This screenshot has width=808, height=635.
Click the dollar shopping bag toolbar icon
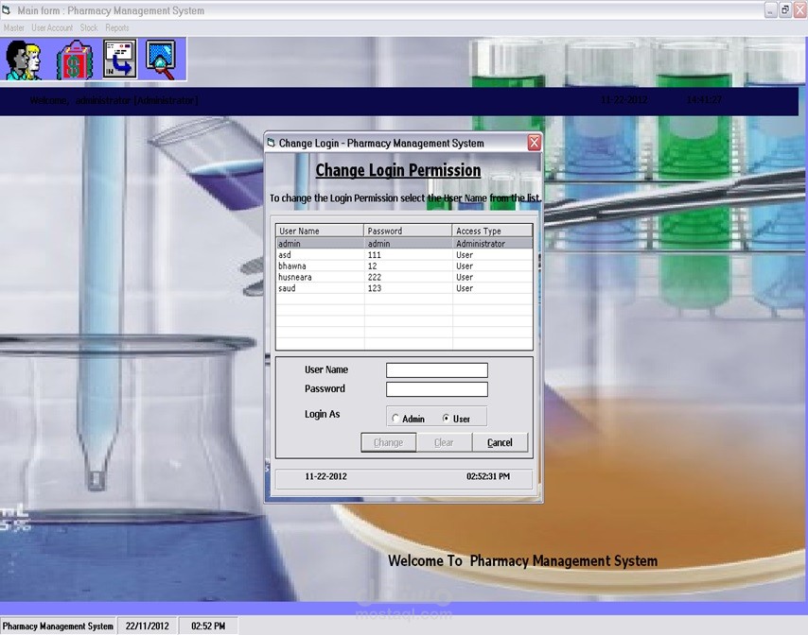click(74, 60)
